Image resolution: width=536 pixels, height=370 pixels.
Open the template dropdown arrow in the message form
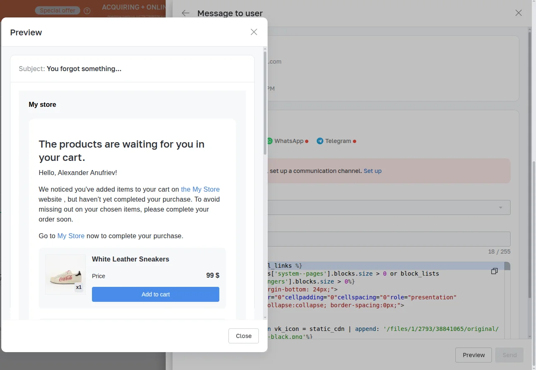501,207
